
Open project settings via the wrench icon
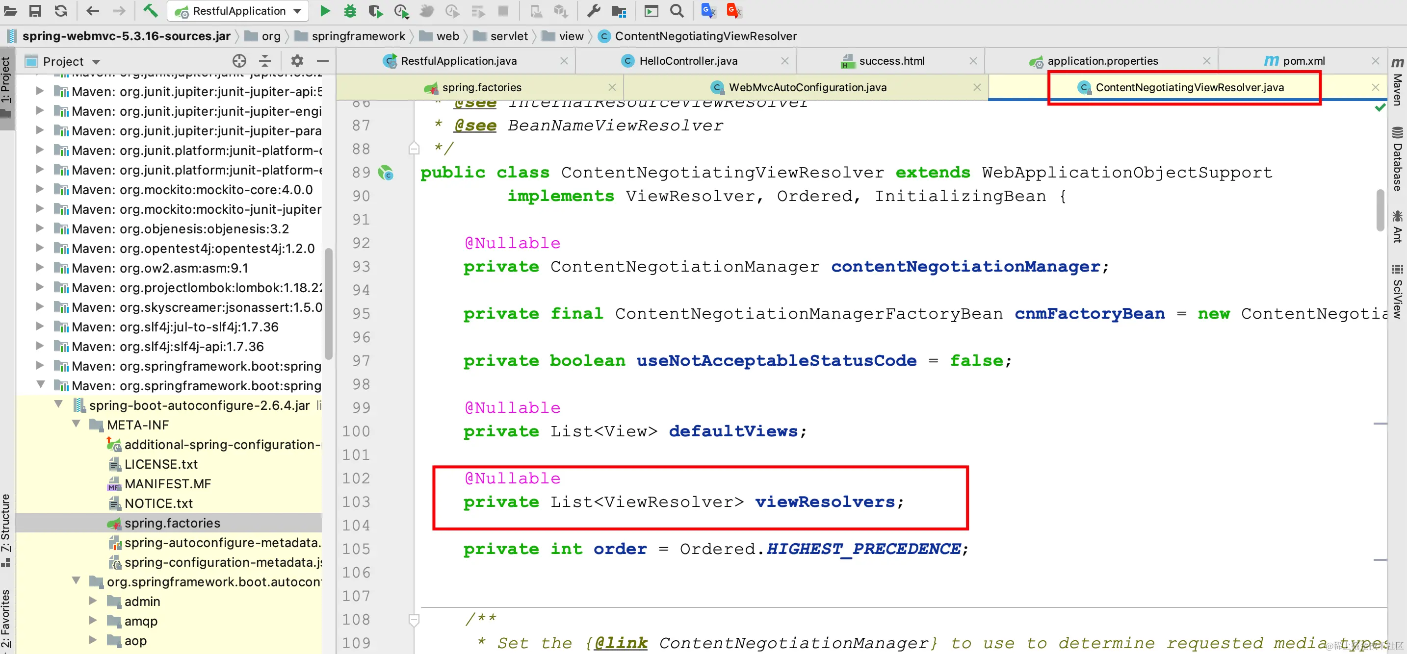pos(594,10)
